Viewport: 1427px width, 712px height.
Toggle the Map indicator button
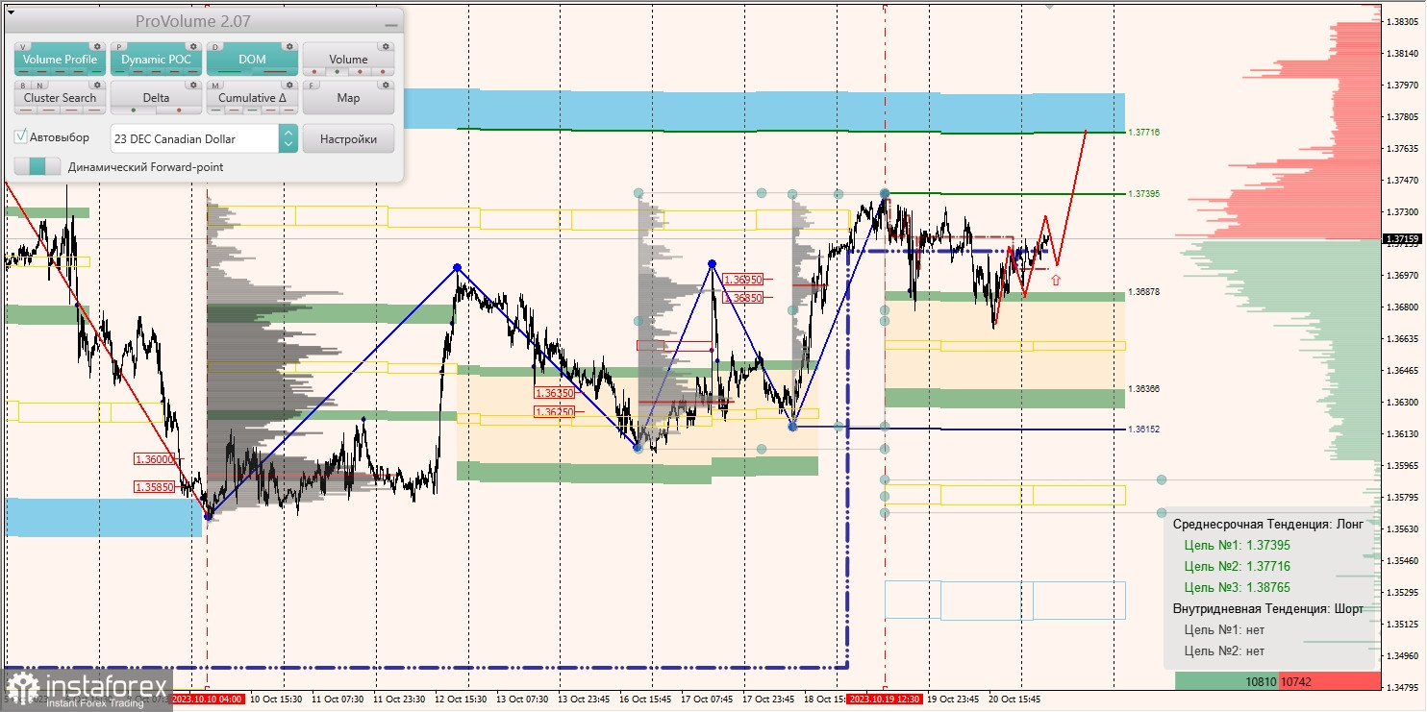pyautogui.click(x=348, y=98)
